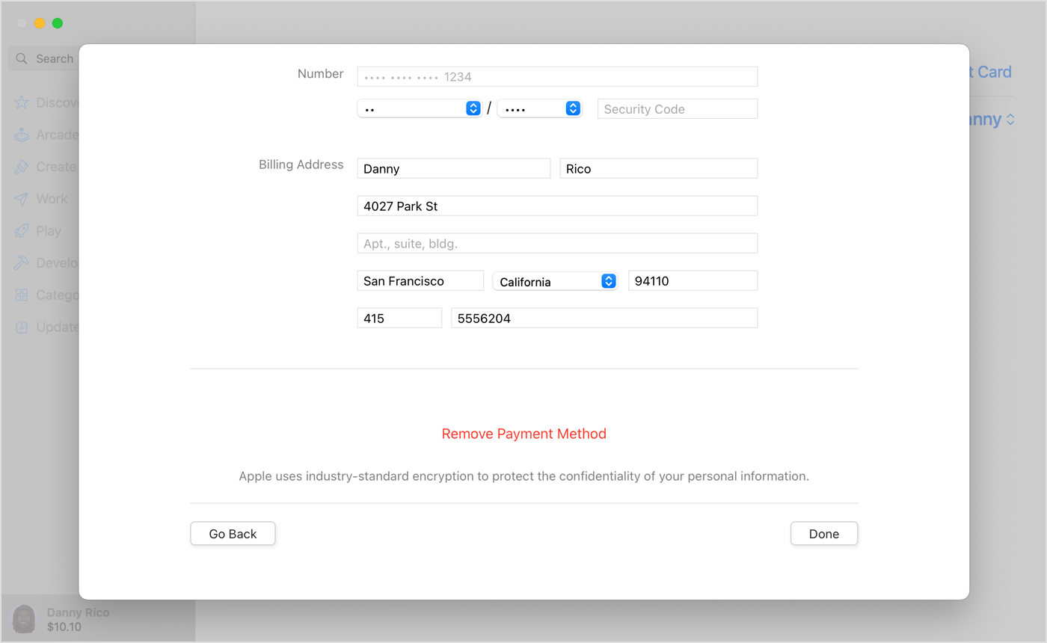This screenshot has width=1047, height=643.
Task: Open Play using the rocket icon
Action: click(x=22, y=231)
